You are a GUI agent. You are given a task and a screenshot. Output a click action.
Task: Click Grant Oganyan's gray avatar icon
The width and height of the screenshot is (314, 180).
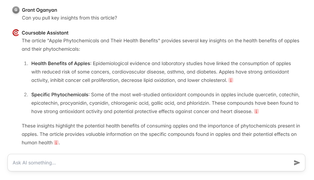(16, 10)
